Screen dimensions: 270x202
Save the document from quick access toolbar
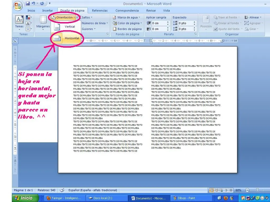(x=27, y=3)
